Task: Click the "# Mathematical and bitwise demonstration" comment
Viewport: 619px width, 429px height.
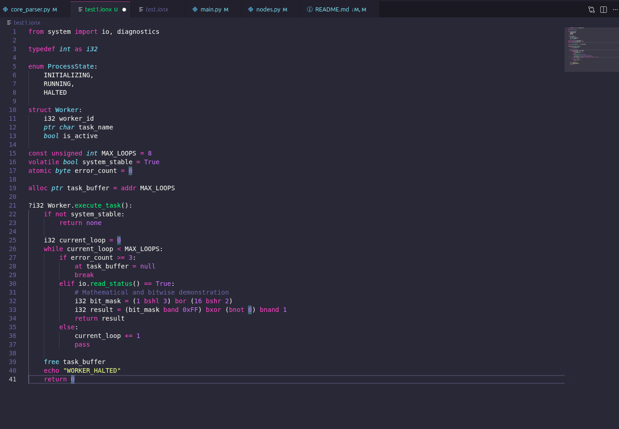Action: 152,292
